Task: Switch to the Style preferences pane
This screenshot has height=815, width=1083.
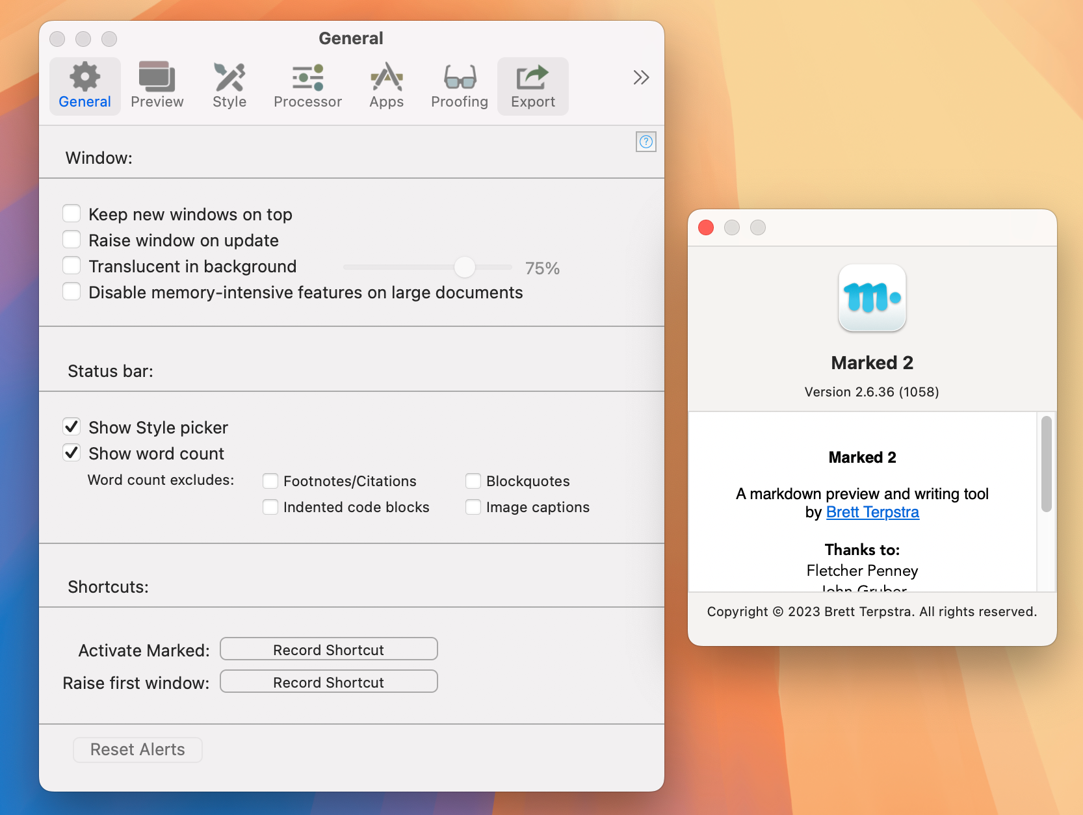Action: click(229, 86)
